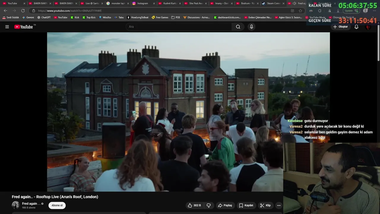The image size is (380, 214).
Task: Mute the Fred again tab speaker icon
Action: click(294, 3)
